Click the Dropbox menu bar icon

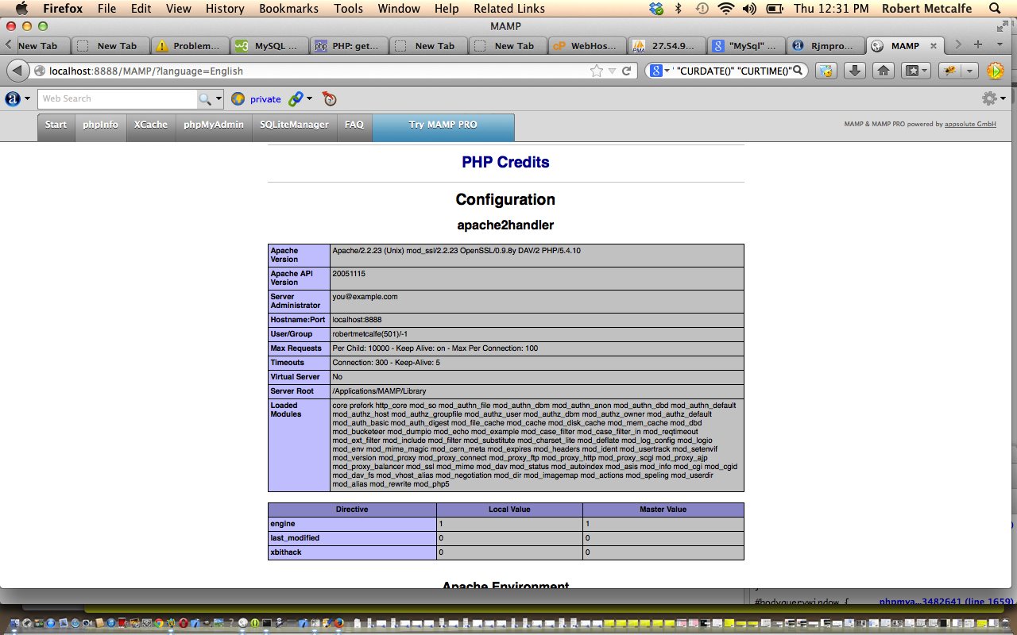(x=655, y=9)
